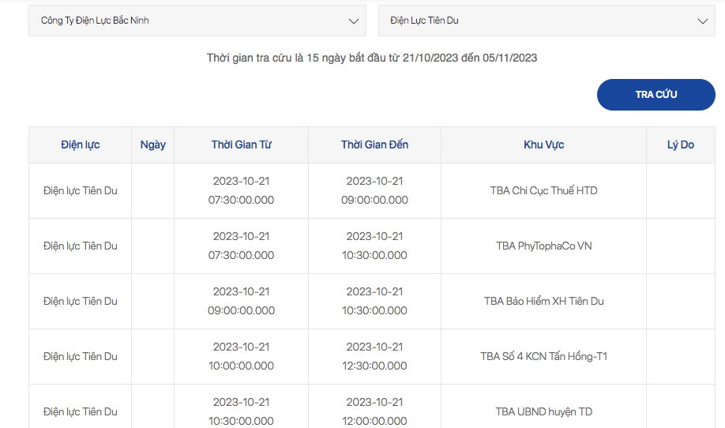The height and width of the screenshot is (428, 725).
Task: Click the 09:00:00.000 end time in first row
Action: 374,200
